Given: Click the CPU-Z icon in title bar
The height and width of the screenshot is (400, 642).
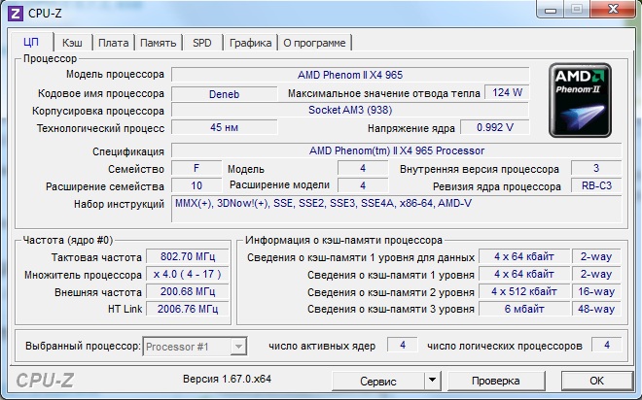Looking at the screenshot, I should pos(16,14).
